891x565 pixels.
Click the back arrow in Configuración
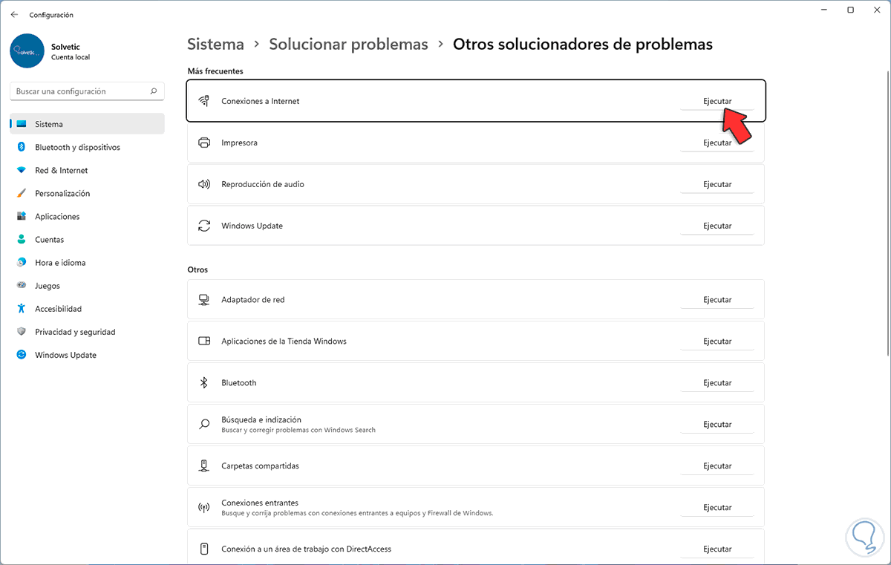click(14, 15)
